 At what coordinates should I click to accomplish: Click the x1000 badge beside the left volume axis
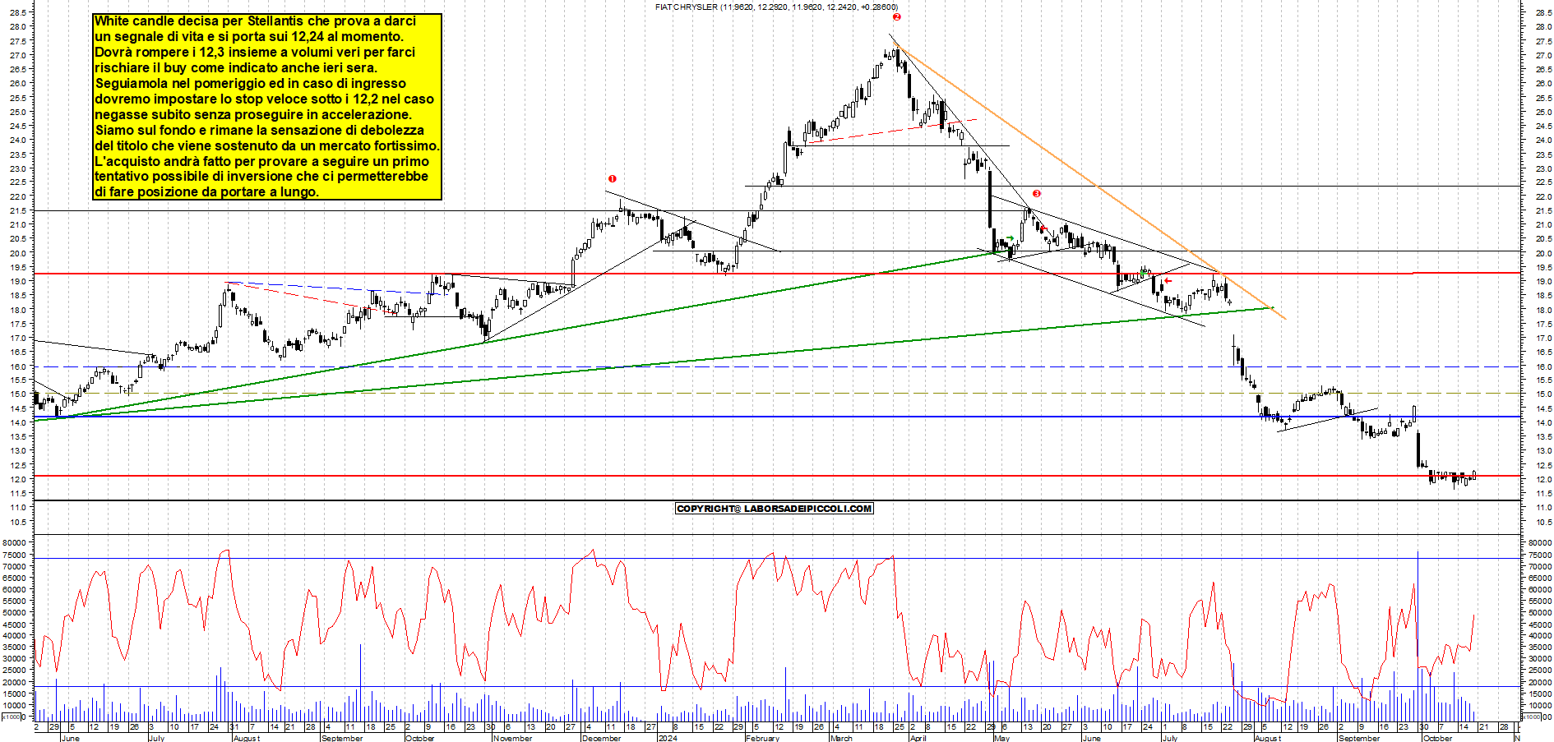[x=12, y=717]
